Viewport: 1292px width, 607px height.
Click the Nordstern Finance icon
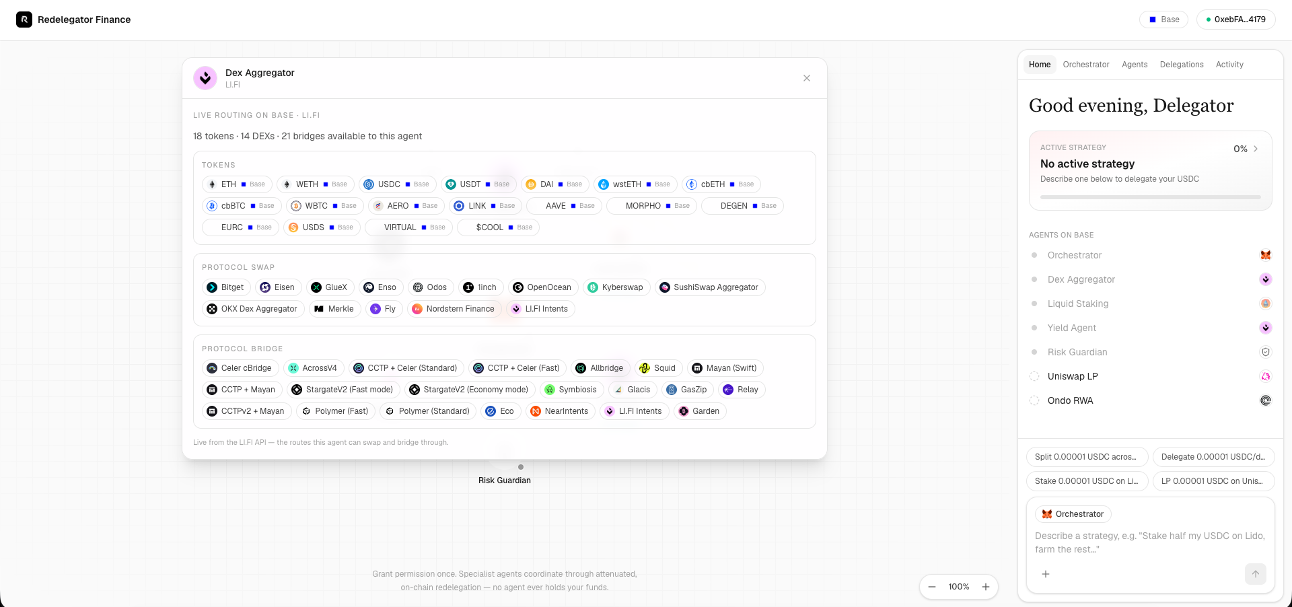pyautogui.click(x=417, y=309)
